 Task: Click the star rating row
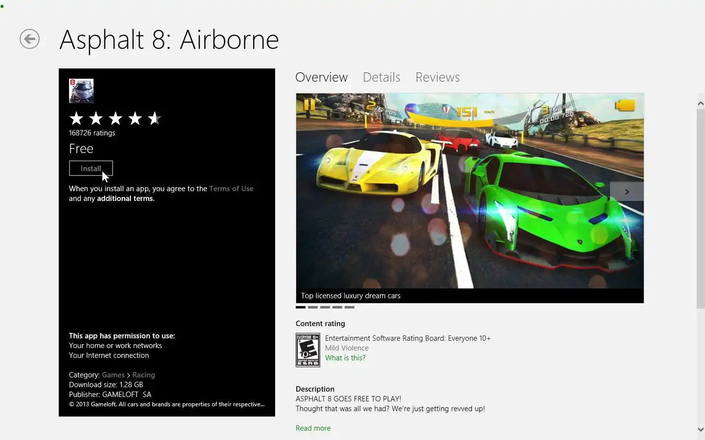point(116,118)
